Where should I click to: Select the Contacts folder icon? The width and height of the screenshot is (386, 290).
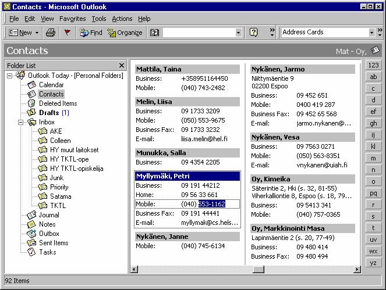click(32, 94)
